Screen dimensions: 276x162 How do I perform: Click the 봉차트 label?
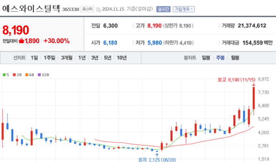(190, 58)
